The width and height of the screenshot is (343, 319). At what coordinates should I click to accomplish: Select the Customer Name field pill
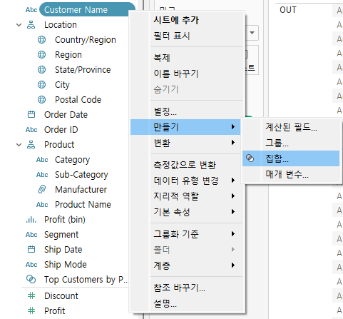(x=87, y=10)
